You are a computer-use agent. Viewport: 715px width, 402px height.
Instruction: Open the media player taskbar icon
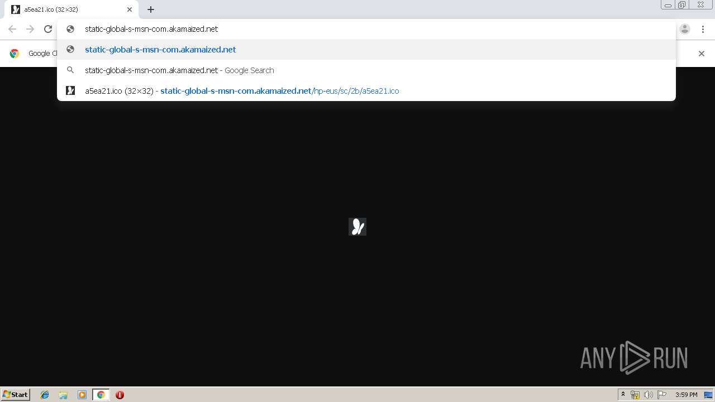point(82,395)
